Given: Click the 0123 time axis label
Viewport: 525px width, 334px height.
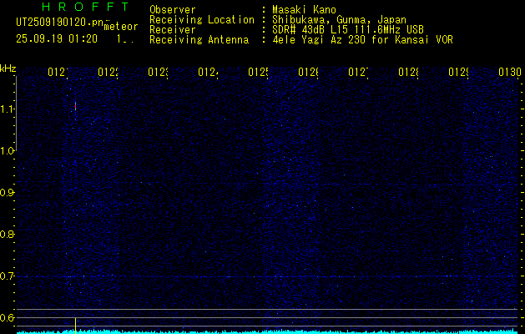Looking at the screenshot, I should coord(158,72).
